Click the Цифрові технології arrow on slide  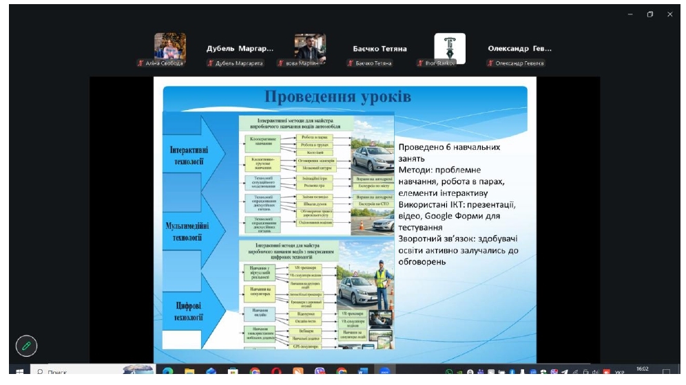[x=192, y=311]
